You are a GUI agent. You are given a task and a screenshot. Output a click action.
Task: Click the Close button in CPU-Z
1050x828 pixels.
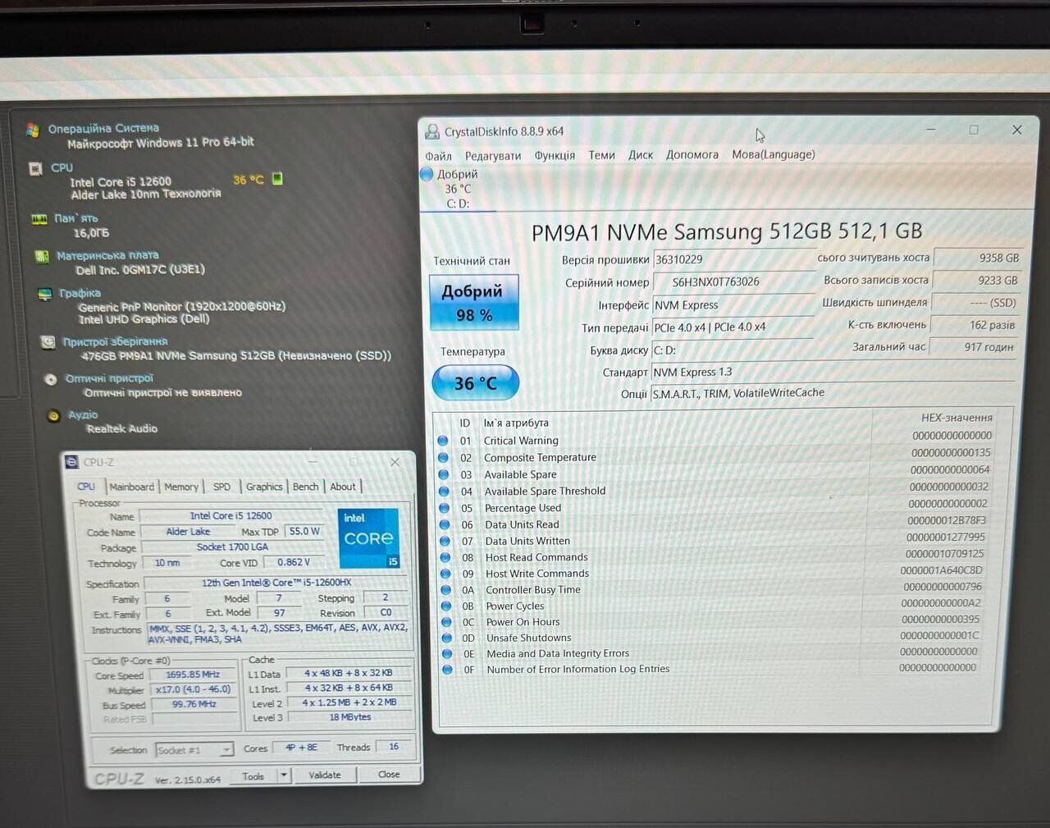[389, 774]
